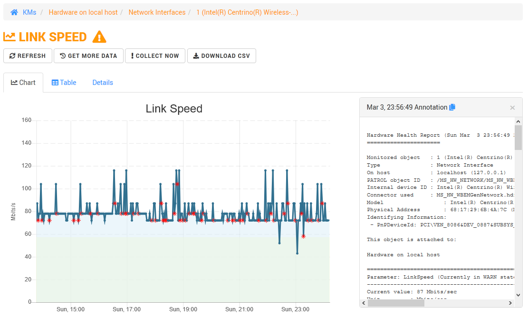Open the Details tab
Screen dimensions: 528x317
pos(103,83)
